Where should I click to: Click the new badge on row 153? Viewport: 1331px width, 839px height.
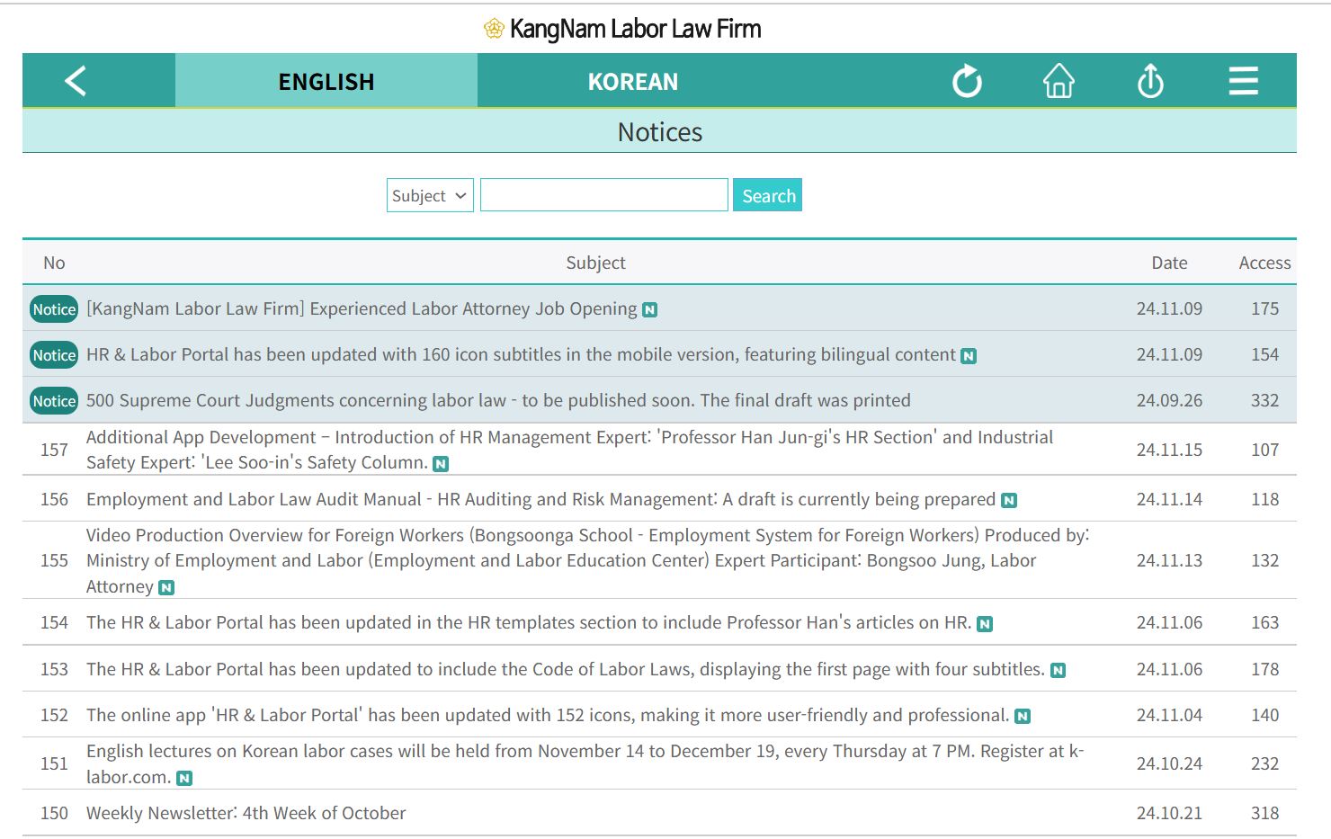(1059, 671)
